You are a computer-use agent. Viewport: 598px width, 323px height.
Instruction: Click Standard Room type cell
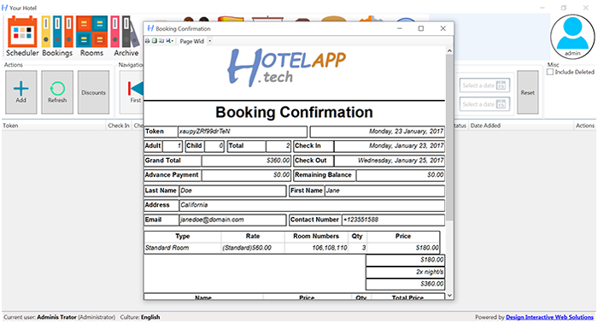(183, 248)
